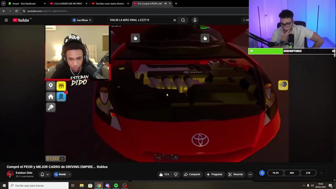Dislike the video
The width and height of the screenshot is (336, 189).
point(176,174)
